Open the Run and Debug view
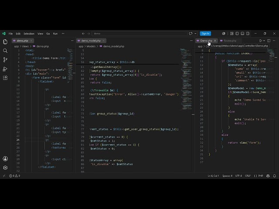The image size is (279, 209). pyautogui.click(x=5, y=69)
